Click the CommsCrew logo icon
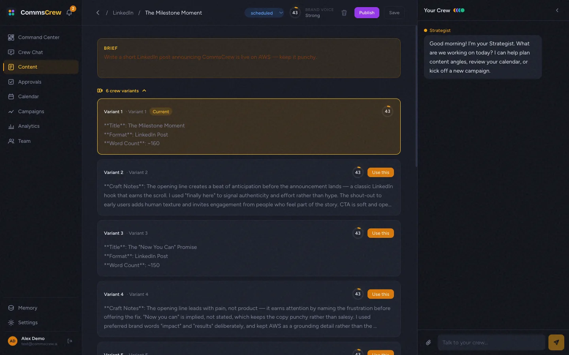The image size is (569, 355). pos(11,13)
